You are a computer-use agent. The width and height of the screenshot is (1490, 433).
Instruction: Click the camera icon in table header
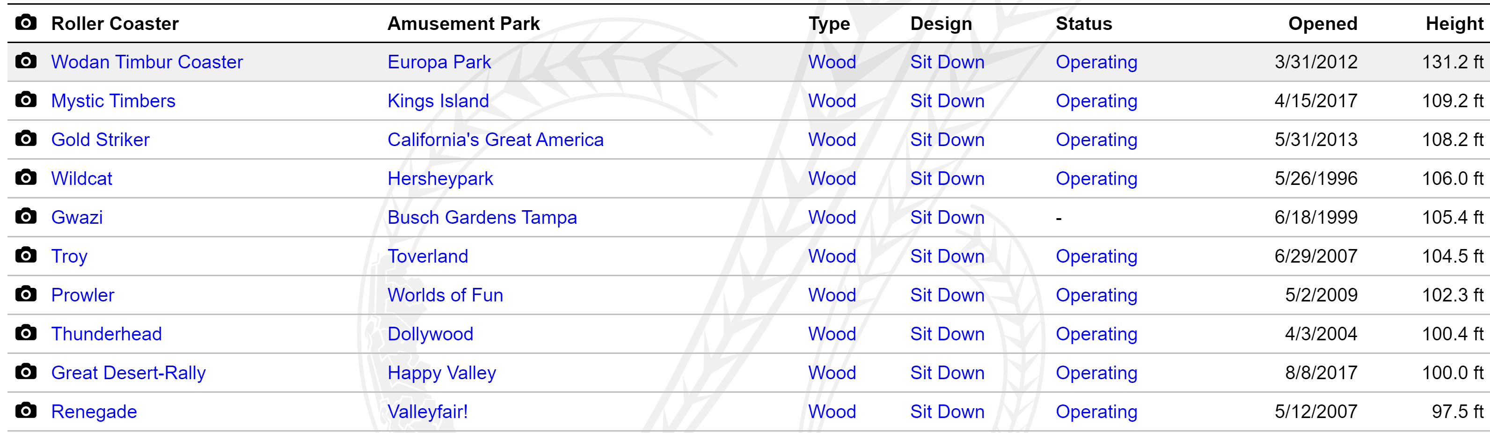tap(25, 22)
